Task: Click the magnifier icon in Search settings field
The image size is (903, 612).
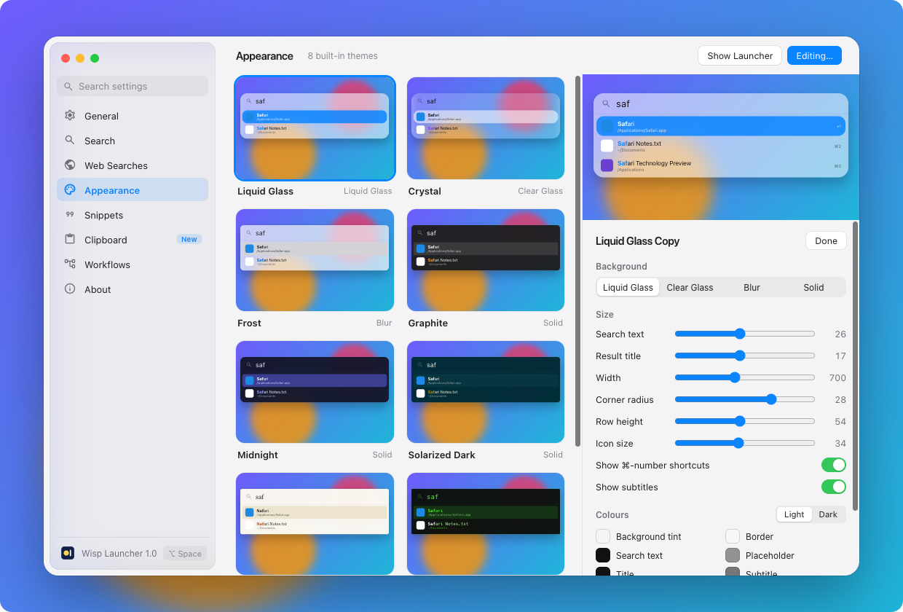Action: click(68, 86)
